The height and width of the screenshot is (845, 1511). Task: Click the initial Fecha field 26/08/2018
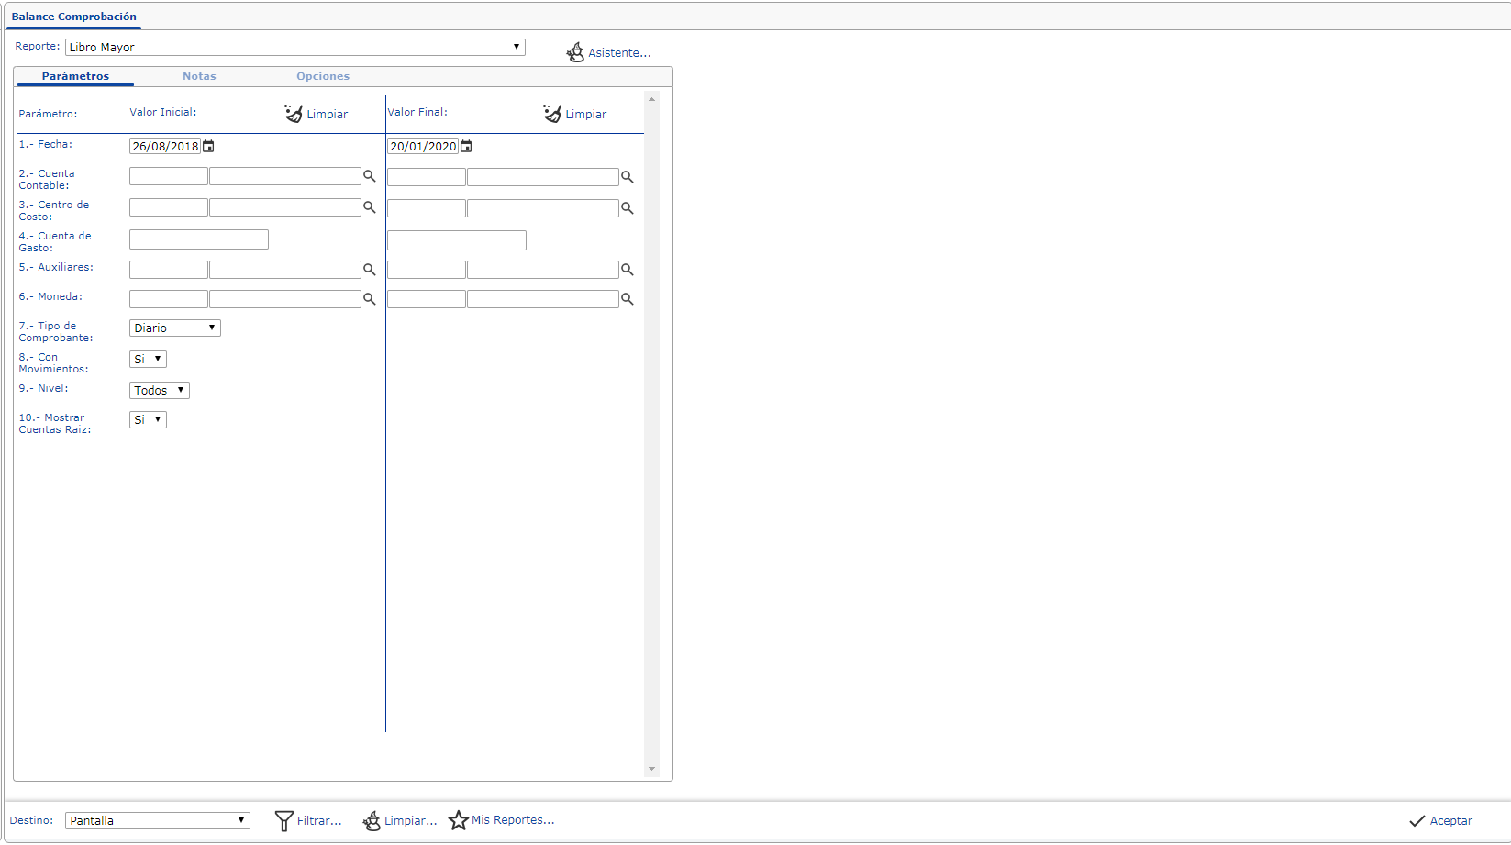coord(165,146)
